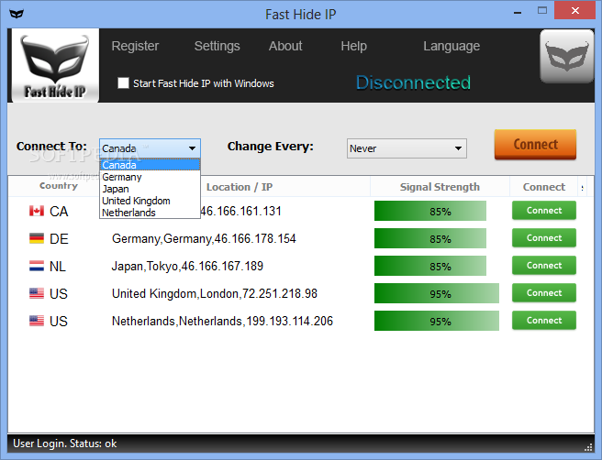
Task: Click the Connect To label
Action: tap(51, 146)
